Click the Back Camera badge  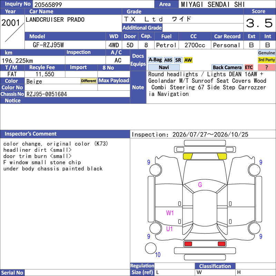(227, 67)
